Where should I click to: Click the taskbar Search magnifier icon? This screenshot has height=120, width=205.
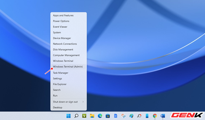click(x=76, y=116)
